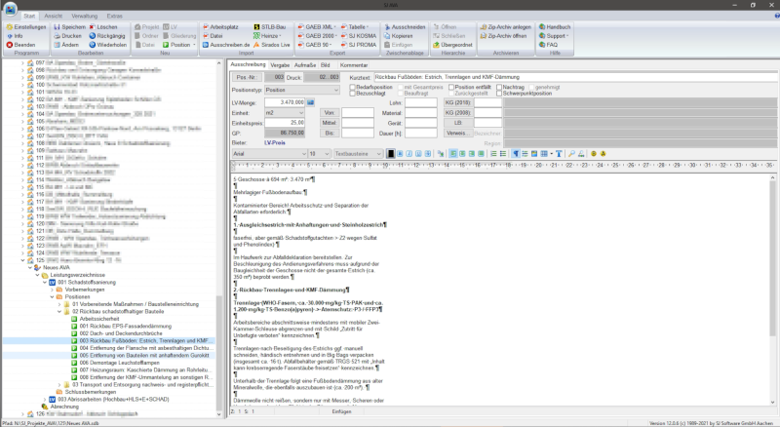This screenshot has height=427, width=780.
Task: Toggle the Nachtrag checkbox
Action: tap(499, 87)
